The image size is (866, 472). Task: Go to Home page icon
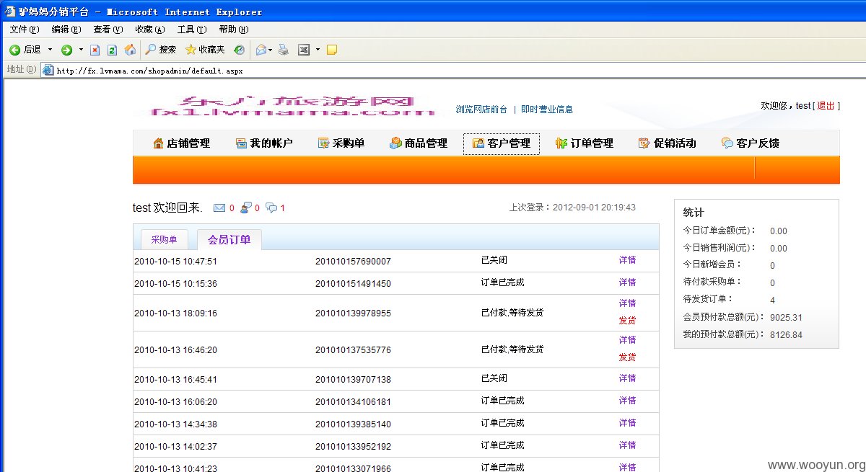pyautogui.click(x=130, y=50)
